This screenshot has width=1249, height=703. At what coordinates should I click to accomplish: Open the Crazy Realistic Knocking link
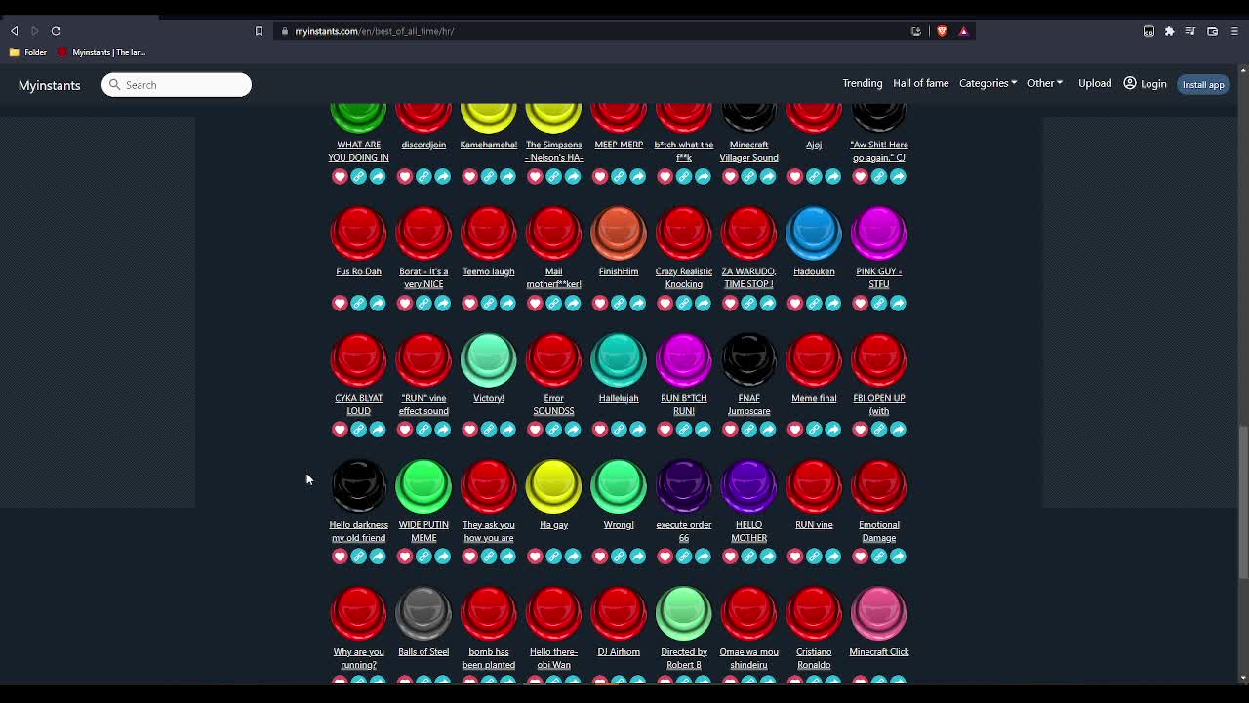[684, 277]
